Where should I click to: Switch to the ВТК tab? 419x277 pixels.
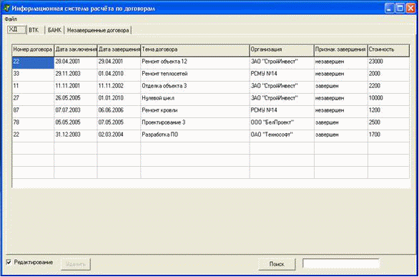point(34,31)
